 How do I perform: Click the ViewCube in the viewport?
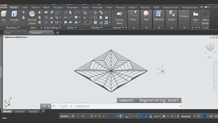click(210, 47)
